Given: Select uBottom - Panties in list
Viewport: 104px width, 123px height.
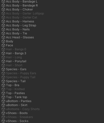Looking at the screenshot, I should click(x=19, y=101).
